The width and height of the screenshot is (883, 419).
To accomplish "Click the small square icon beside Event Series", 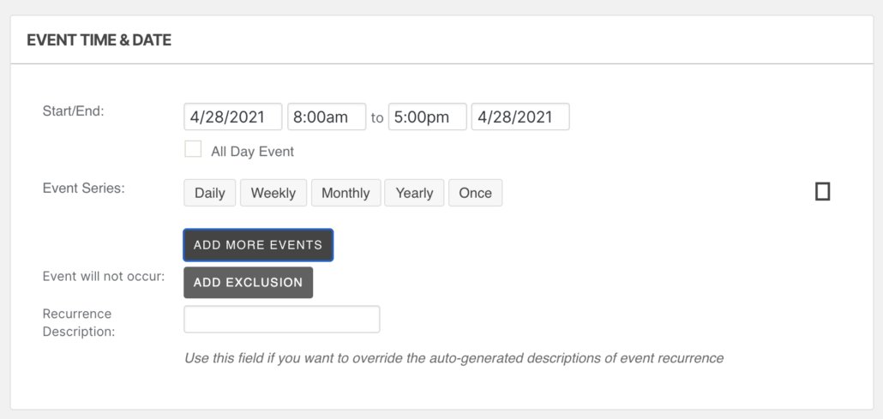I will coord(822,192).
